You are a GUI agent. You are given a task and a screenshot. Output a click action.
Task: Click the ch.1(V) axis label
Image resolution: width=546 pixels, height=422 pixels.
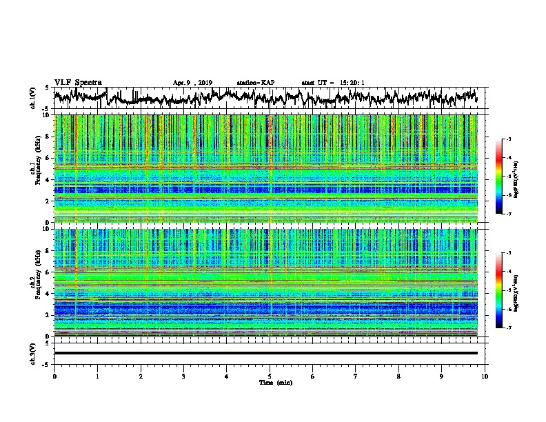point(32,98)
